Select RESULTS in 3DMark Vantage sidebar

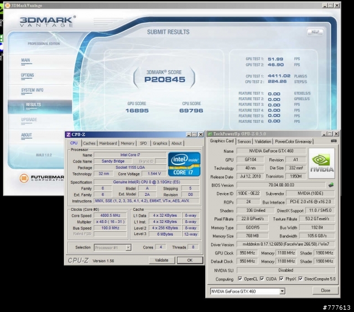40,106
